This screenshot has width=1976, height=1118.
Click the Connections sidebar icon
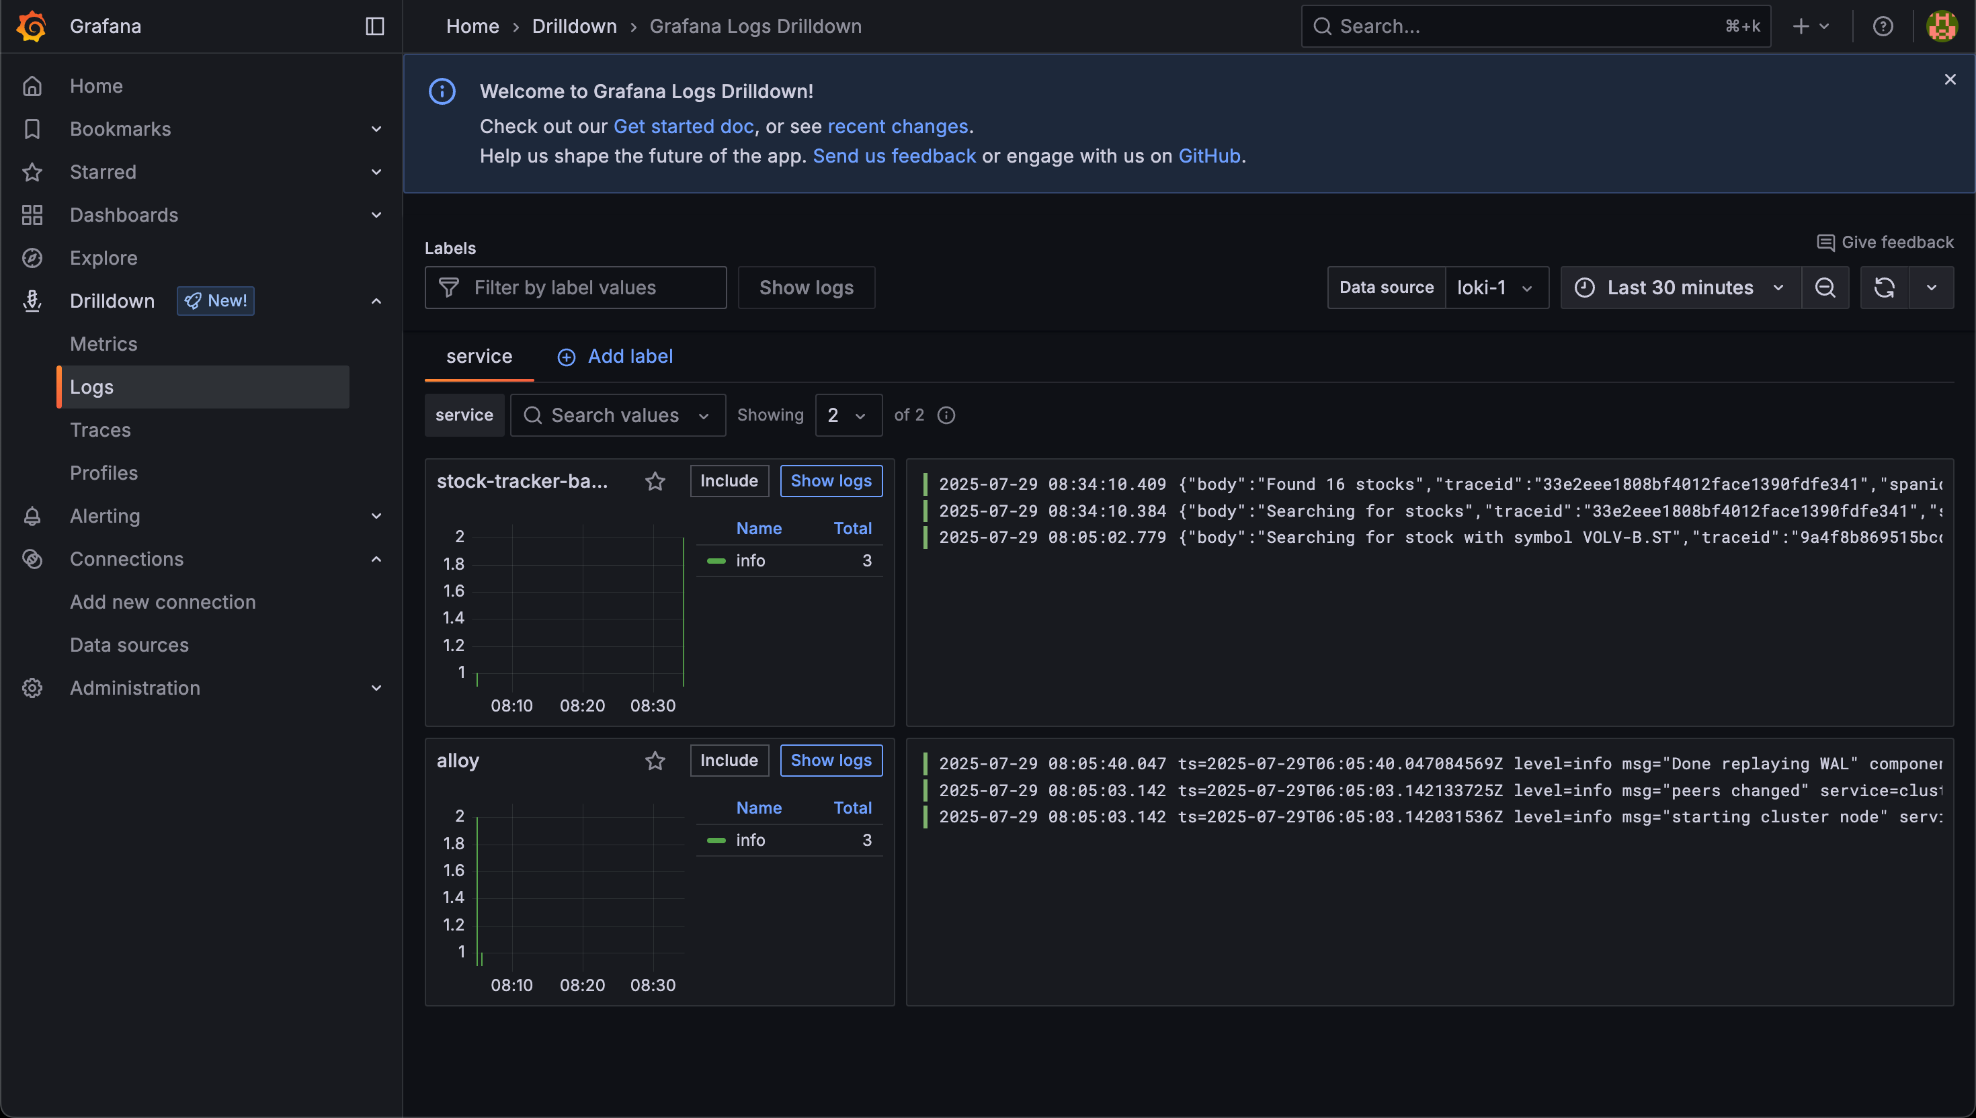(32, 558)
